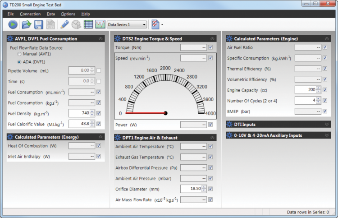Click the Engine Capacity stepper arrows
The width and height of the screenshot is (338, 218).
coord(319,90)
